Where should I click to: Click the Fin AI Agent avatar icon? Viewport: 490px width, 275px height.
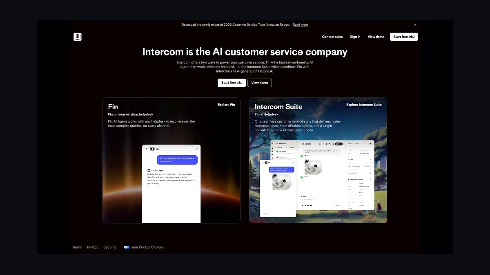click(149, 170)
